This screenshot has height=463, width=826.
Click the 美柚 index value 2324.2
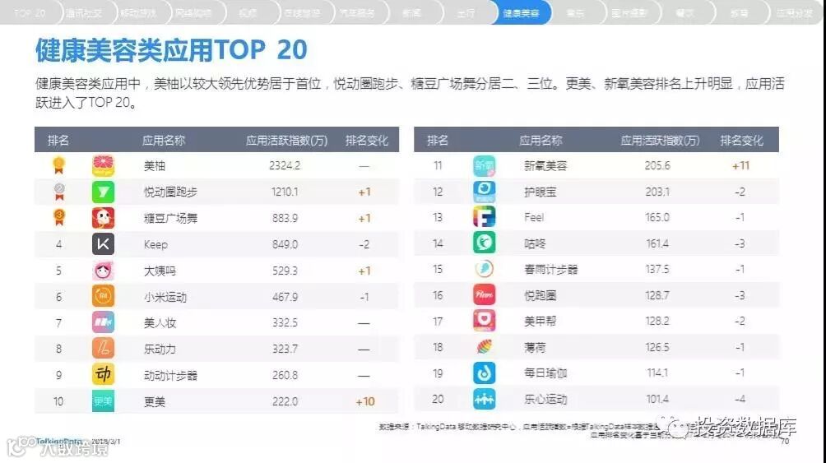[x=285, y=165]
